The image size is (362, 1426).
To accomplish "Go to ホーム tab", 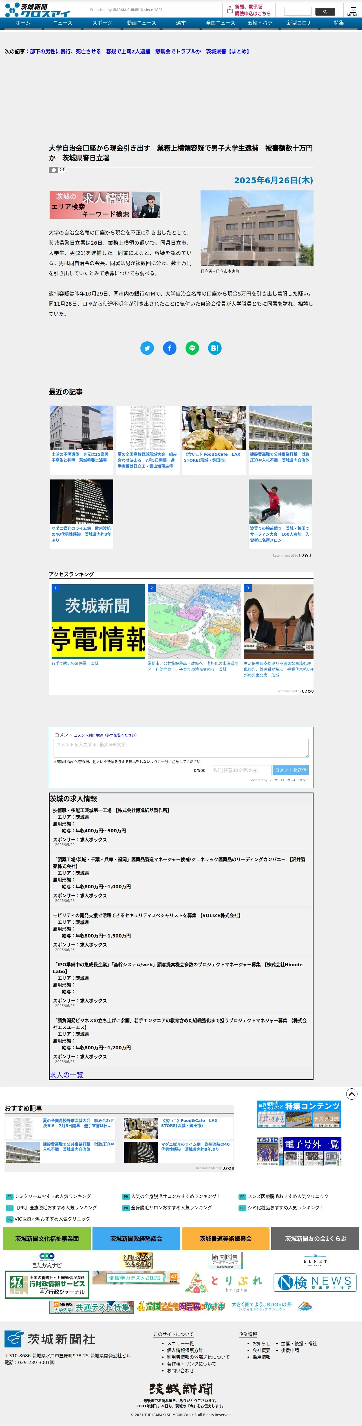I will pos(23,23).
